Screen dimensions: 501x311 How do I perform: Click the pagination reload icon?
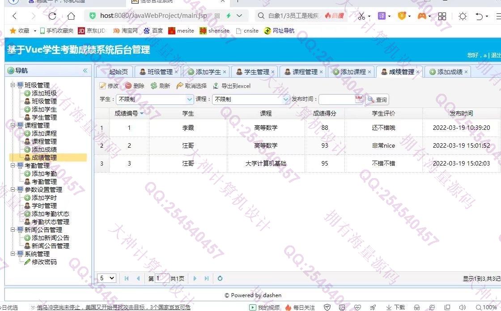220,278
